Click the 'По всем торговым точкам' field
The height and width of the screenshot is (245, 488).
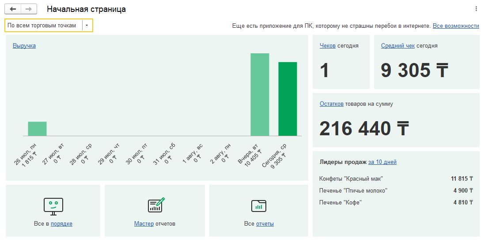43,26
